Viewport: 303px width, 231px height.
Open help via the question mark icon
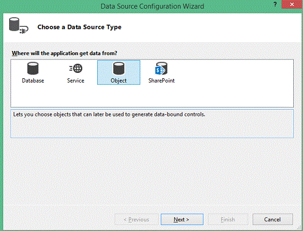coord(275,4)
